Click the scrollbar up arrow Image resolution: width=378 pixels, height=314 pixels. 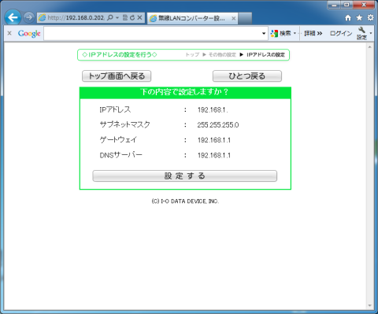click(369, 47)
